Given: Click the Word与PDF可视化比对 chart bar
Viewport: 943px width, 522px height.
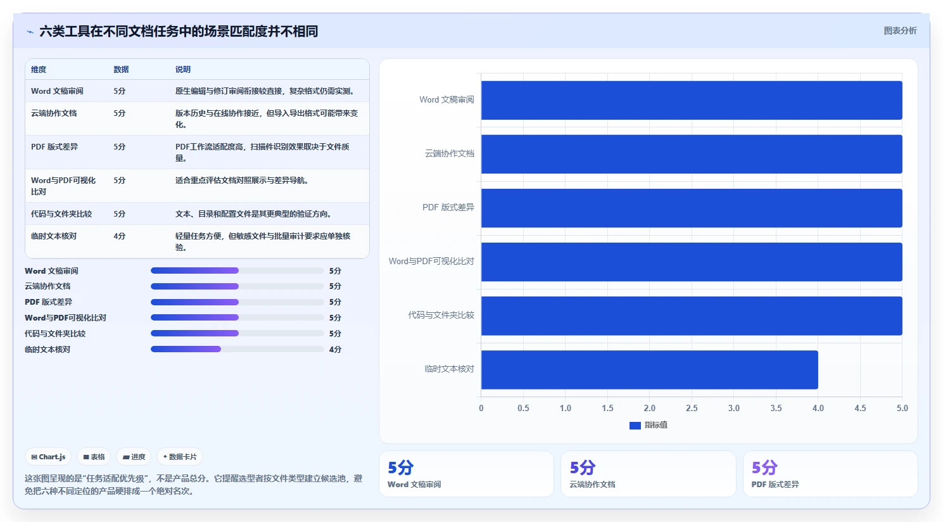Looking at the screenshot, I should tap(692, 262).
